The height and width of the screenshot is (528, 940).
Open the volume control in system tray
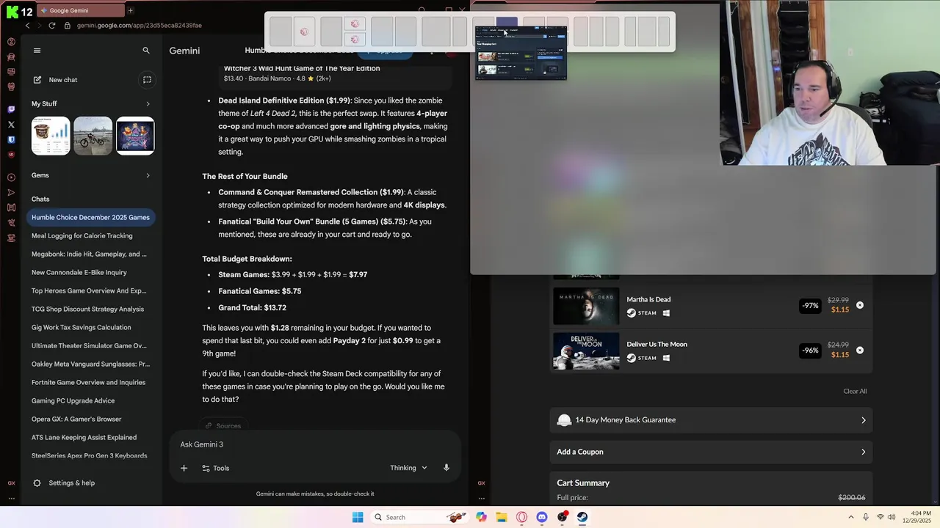893,517
